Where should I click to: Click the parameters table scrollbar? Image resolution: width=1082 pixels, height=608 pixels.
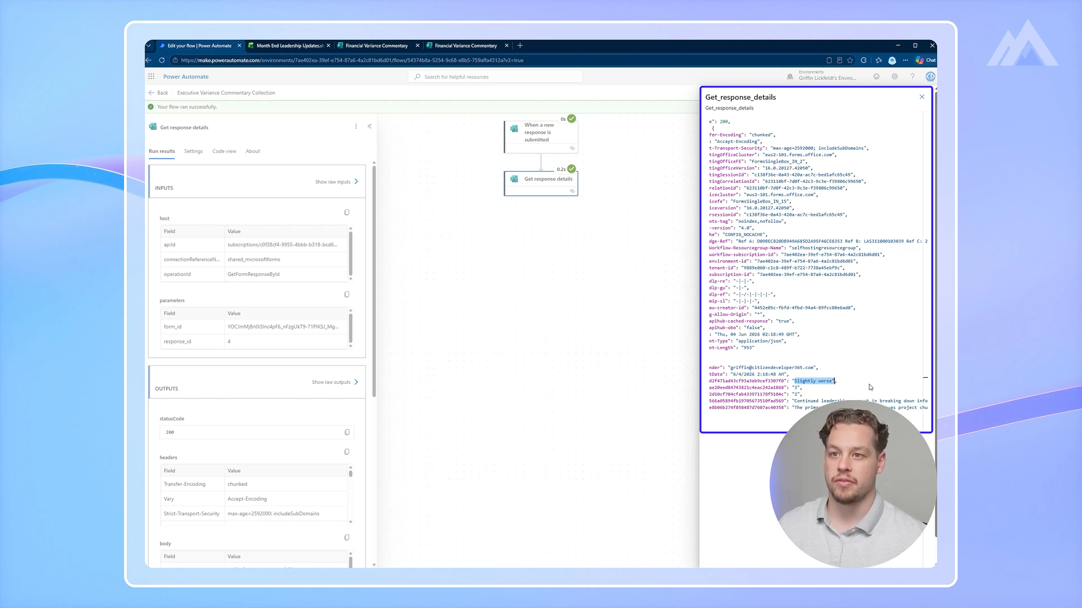[x=350, y=328]
